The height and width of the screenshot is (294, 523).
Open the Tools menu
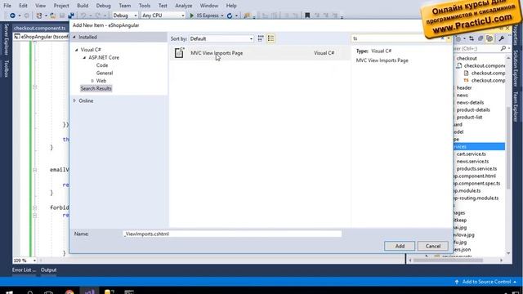coord(145,6)
